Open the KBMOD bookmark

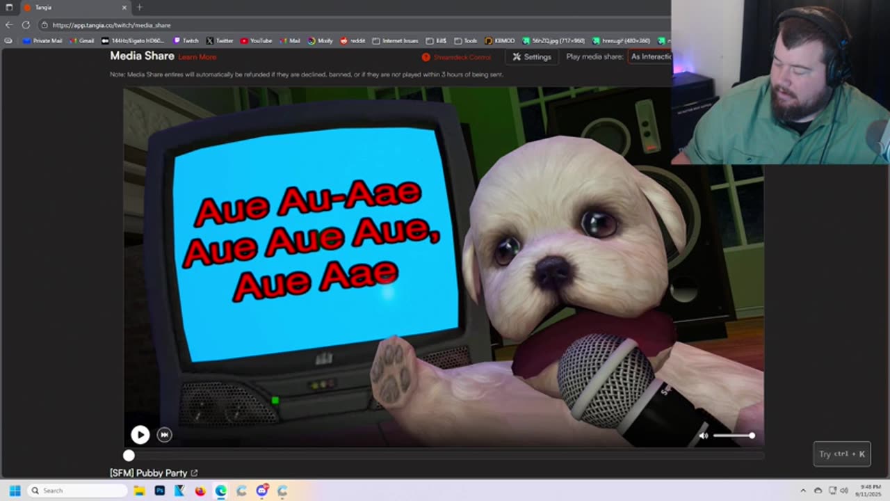coord(500,41)
